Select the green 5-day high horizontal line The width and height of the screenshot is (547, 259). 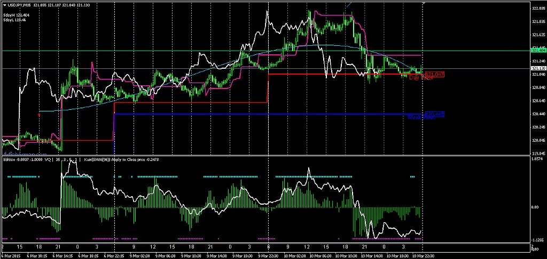click(x=265, y=51)
